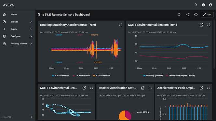Screen dimensions: 216x121
Task: Share the Remote Sensors Dashboard
Action: click(x=187, y=15)
